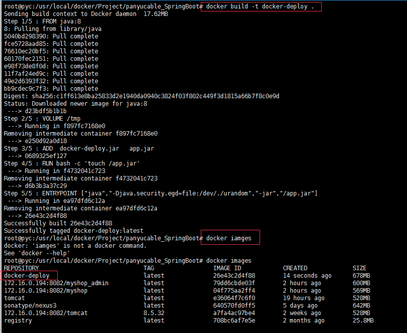Click the TAG column header
Image resolution: width=407 pixels, height=333 pixels.
(149, 268)
